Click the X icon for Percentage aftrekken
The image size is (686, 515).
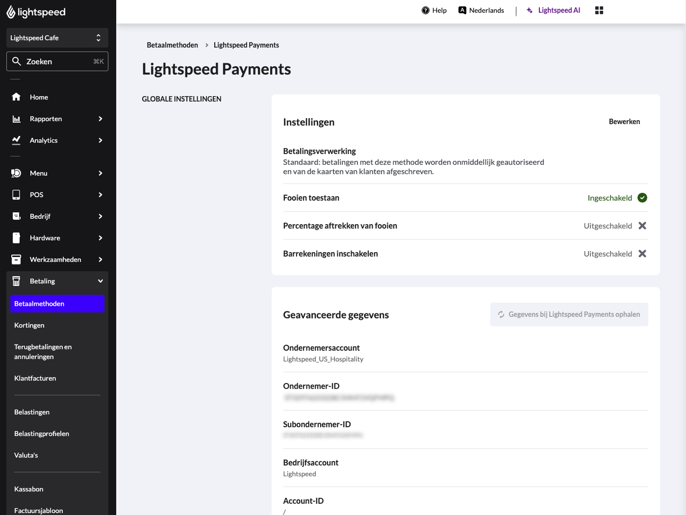642,226
